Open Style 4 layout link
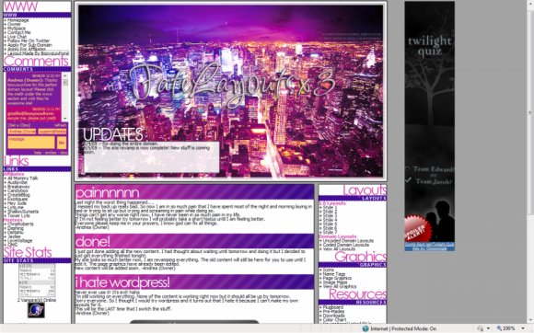Image resolution: width=534 pixels, height=333 pixels. pyautogui.click(x=330, y=220)
